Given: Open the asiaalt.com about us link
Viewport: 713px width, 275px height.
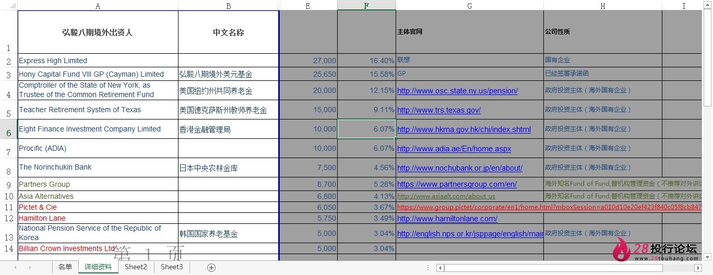Looking at the screenshot, I should click(x=446, y=196).
